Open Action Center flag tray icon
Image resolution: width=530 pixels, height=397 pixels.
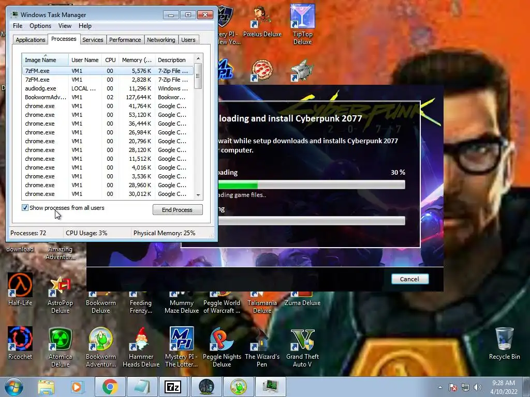452,387
